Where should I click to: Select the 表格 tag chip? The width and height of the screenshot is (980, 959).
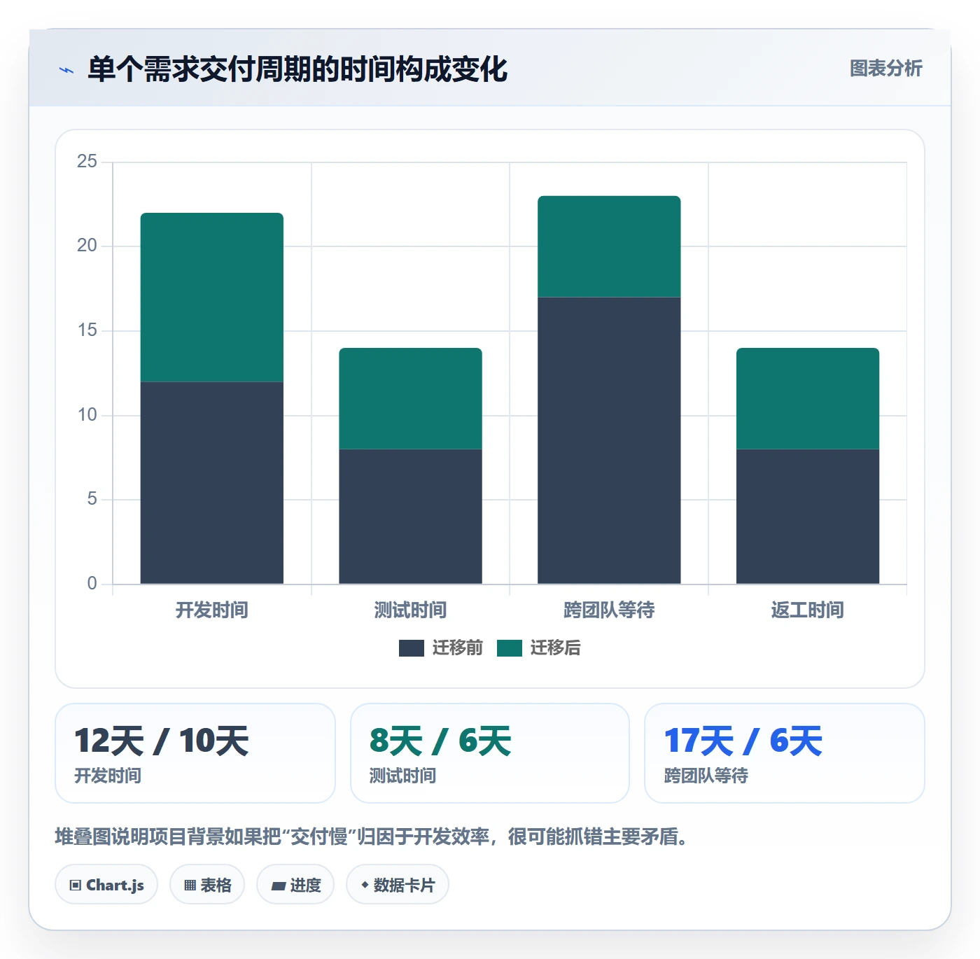pyautogui.click(x=207, y=885)
